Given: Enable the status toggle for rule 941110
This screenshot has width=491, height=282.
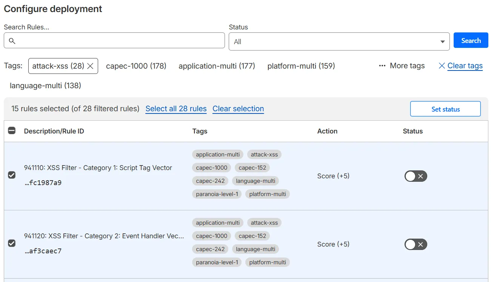Looking at the screenshot, I should 416,176.
